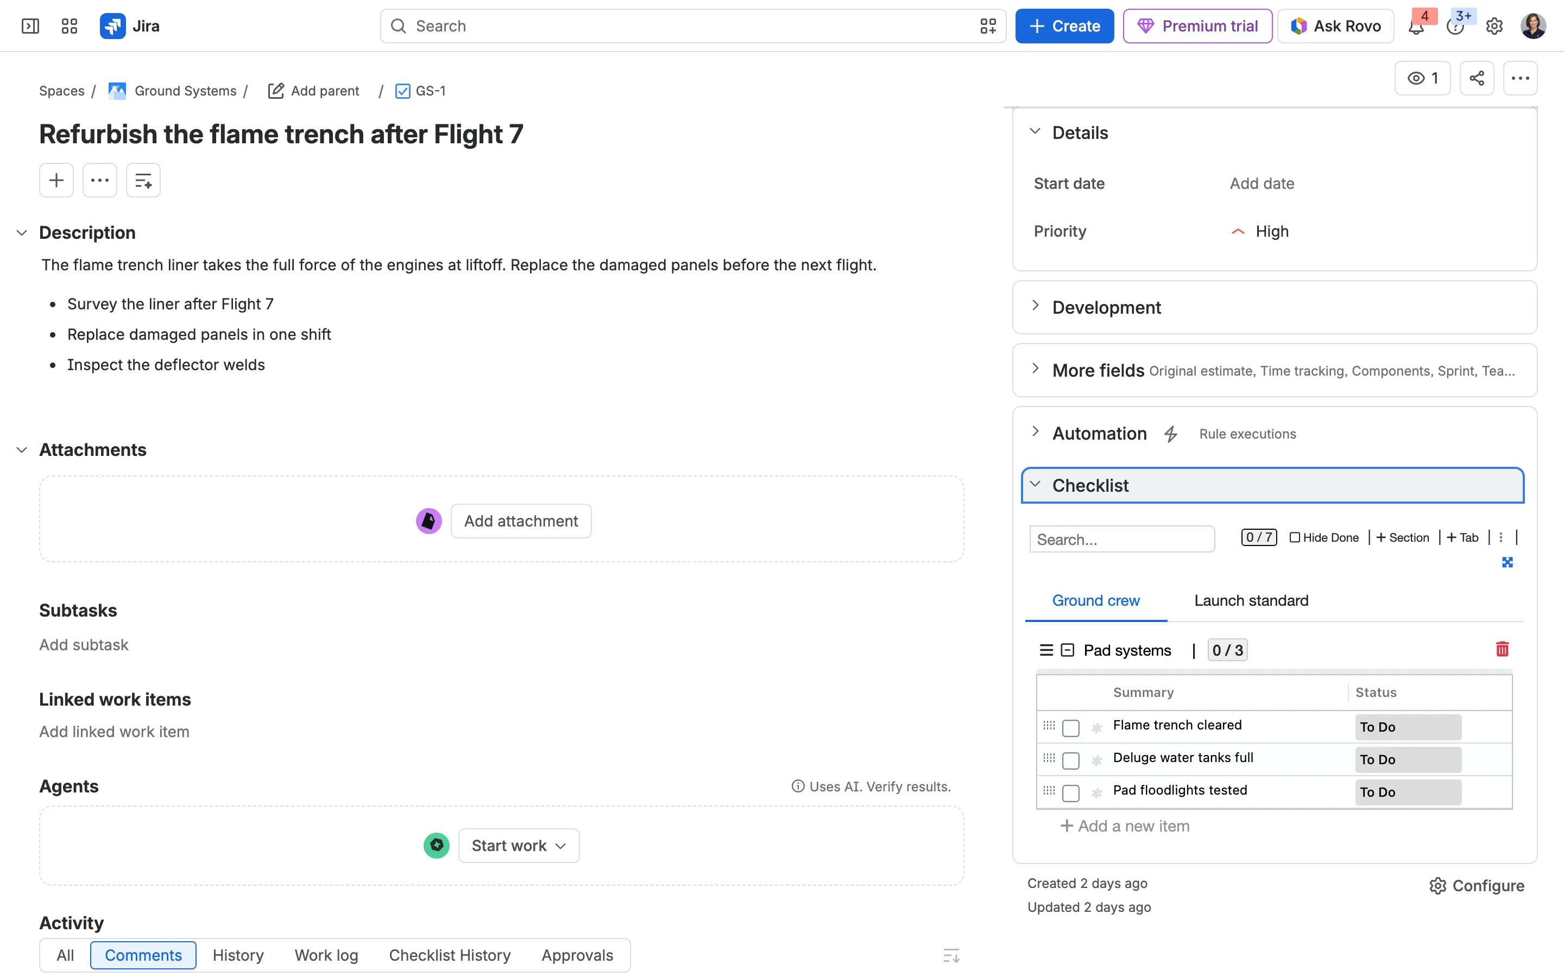Change status of Flame trench cleared
The height and width of the screenshot is (977, 1564).
click(x=1408, y=727)
